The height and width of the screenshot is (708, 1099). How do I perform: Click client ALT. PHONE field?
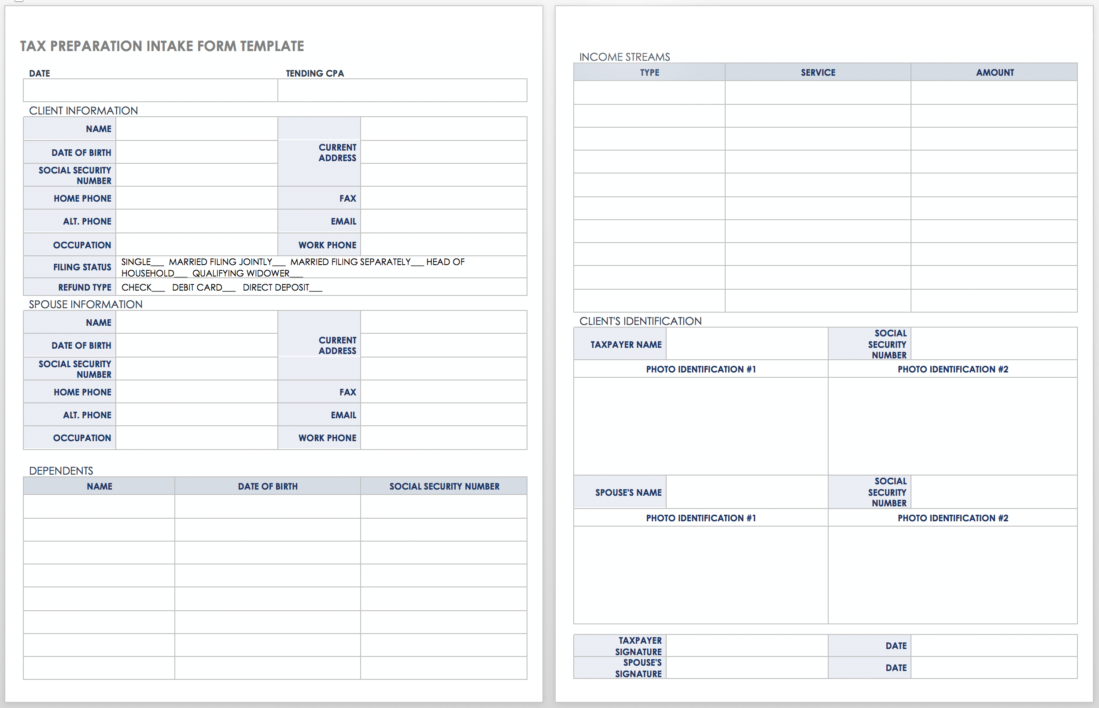coord(197,221)
